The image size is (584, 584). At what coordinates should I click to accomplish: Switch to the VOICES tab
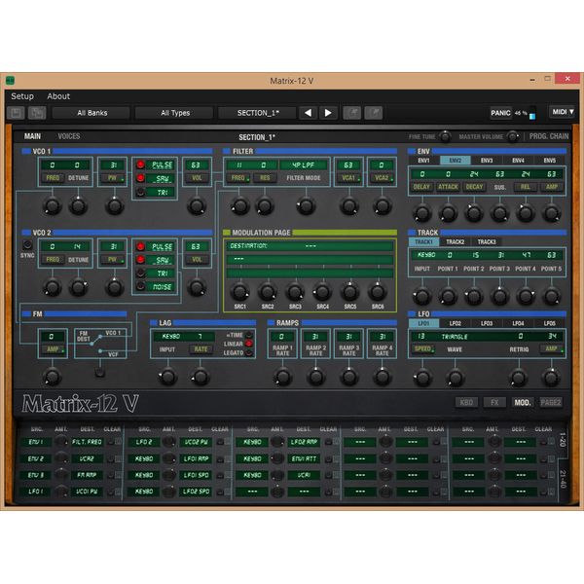point(69,136)
